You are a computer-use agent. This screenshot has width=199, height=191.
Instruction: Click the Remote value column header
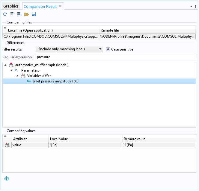click(x=159, y=139)
